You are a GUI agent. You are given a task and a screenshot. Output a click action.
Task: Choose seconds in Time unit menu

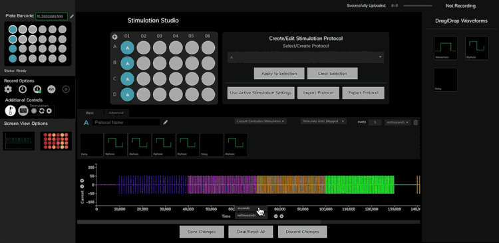(x=251, y=208)
